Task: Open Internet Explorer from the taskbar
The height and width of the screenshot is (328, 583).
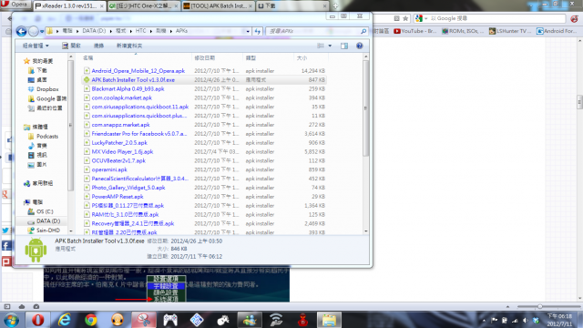Action: coord(65,320)
